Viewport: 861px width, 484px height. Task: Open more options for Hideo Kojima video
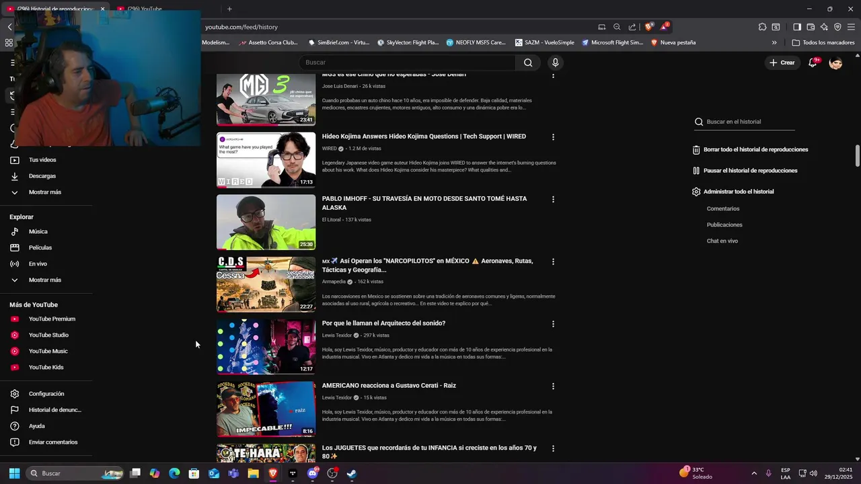coord(553,137)
